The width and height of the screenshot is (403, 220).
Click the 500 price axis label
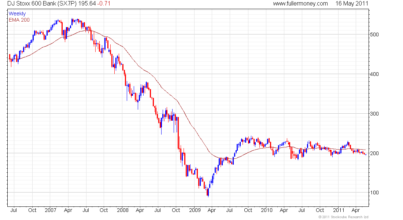pos(374,34)
